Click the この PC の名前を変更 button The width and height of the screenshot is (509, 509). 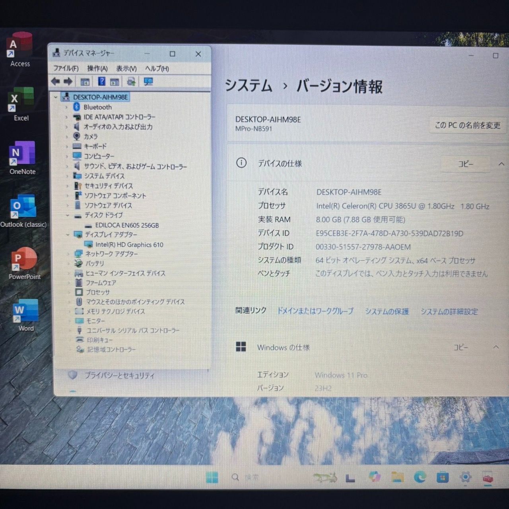tap(468, 125)
